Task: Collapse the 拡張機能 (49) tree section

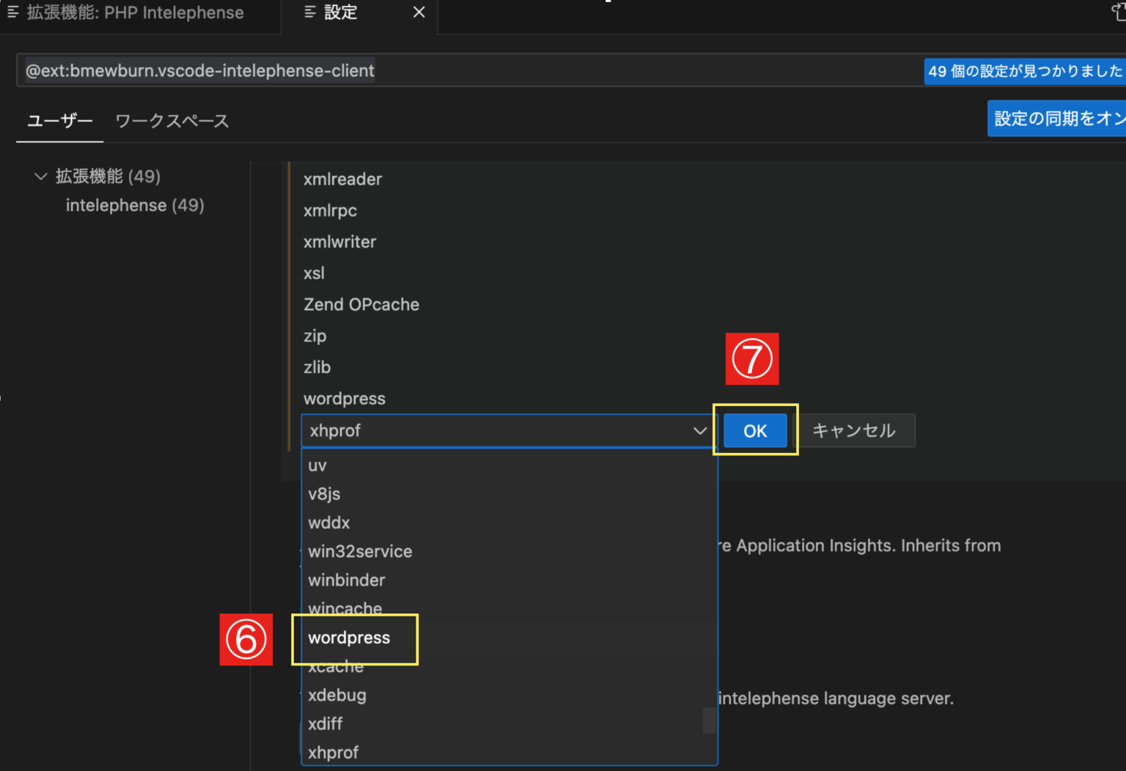Action: click(40, 176)
